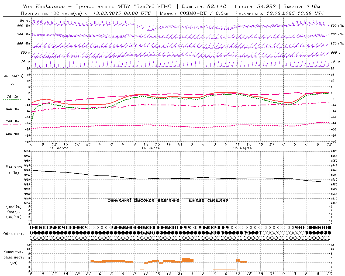This screenshot has width=345, height=276.
Task: Click the Облачность cloudiness label
Action: click(14, 234)
